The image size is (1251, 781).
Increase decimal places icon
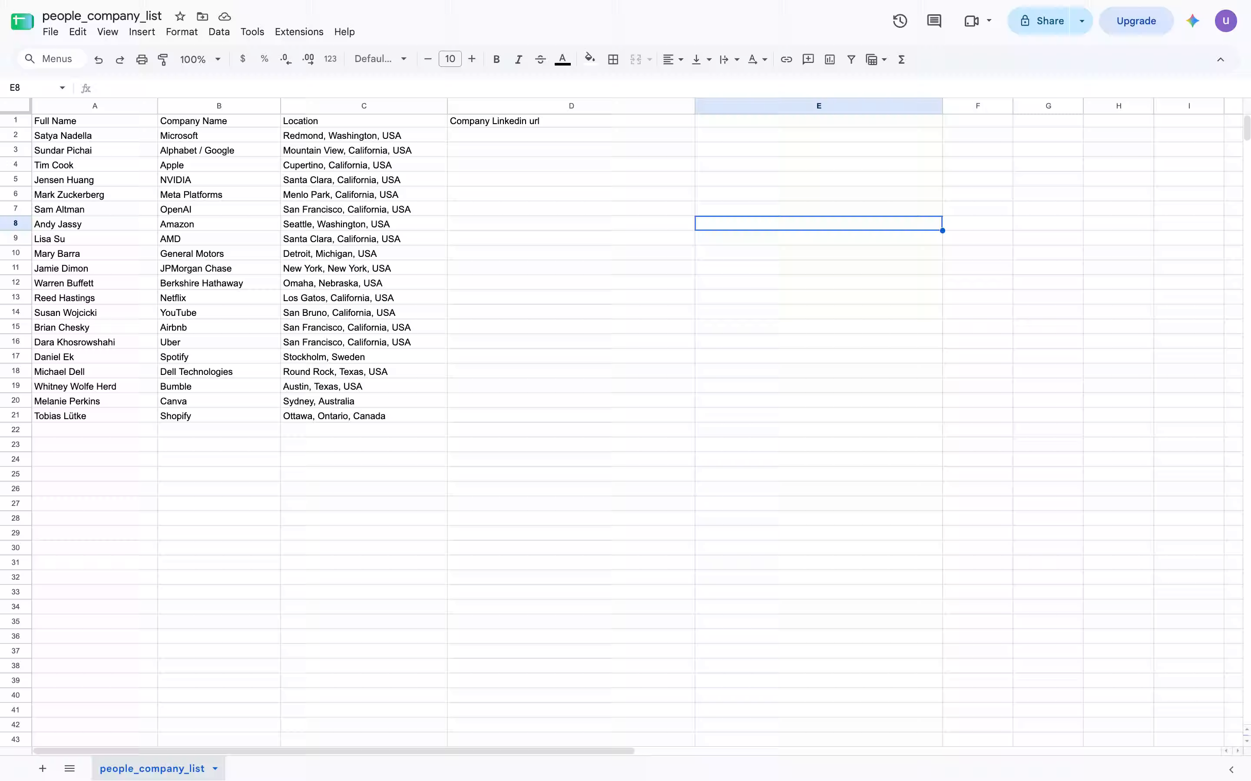pyautogui.click(x=308, y=59)
